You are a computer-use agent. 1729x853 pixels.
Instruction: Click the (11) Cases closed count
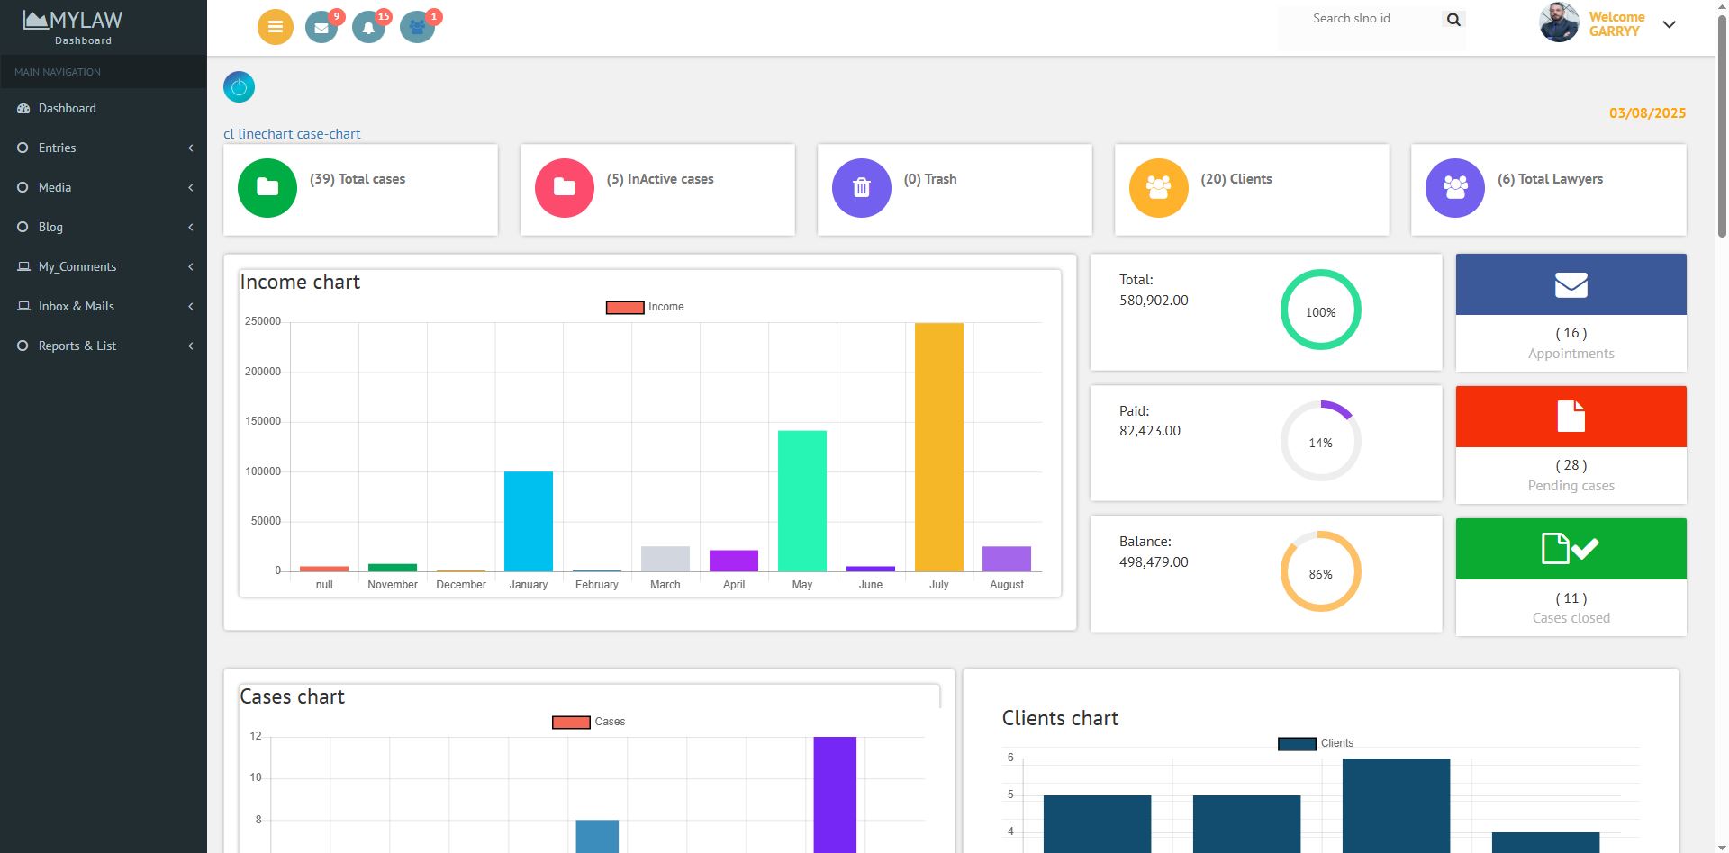[x=1571, y=598]
